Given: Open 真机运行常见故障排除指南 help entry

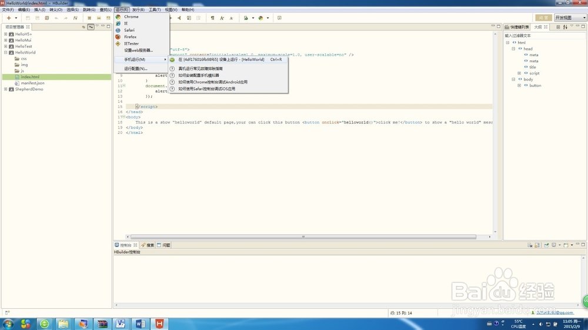Looking at the screenshot, I should (x=228, y=69).
